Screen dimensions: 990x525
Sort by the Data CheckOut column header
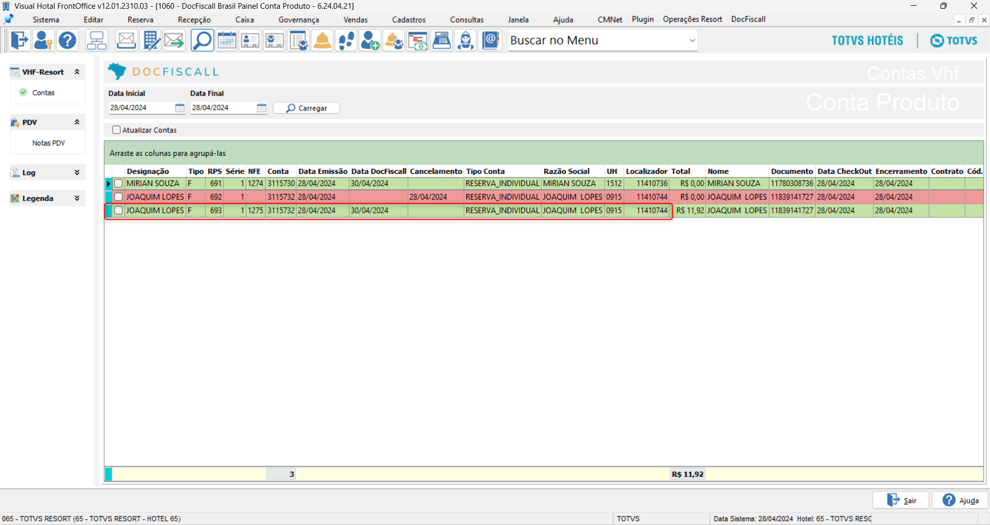click(845, 171)
